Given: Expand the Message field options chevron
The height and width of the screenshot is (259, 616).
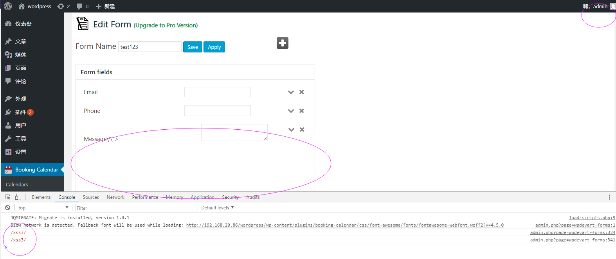Looking at the screenshot, I should coord(291,130).
